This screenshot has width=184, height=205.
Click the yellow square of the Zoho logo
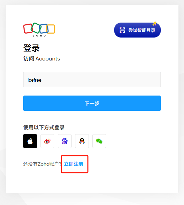coord(51,29)
